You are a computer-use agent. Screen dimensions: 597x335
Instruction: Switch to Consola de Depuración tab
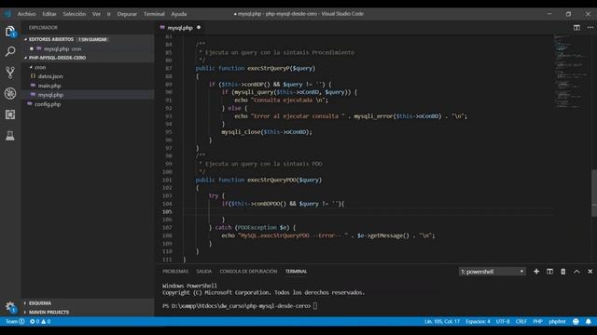tap(248, 271)
